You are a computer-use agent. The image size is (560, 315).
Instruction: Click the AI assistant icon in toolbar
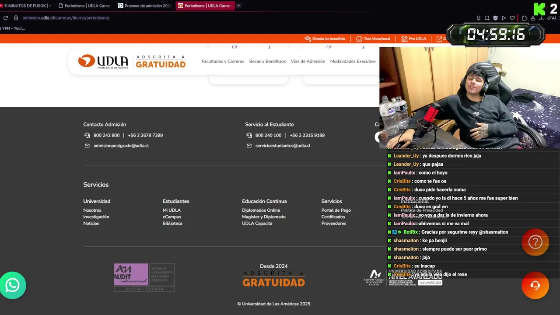coord(551,18)
